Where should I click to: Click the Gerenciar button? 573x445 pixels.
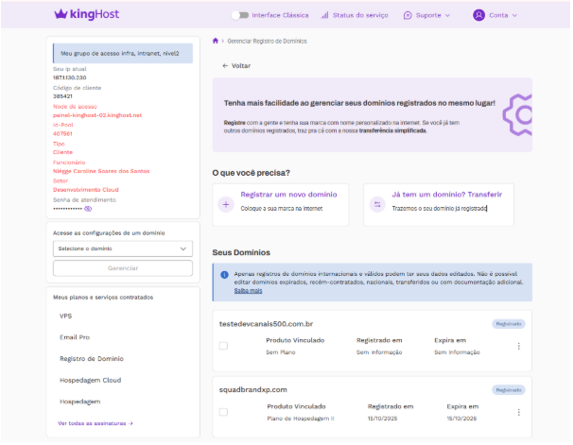click(123, 268)
